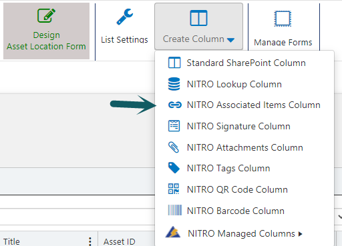Click the Barcode stripes icon
The image size is (342, 246).
click(175, 210)
